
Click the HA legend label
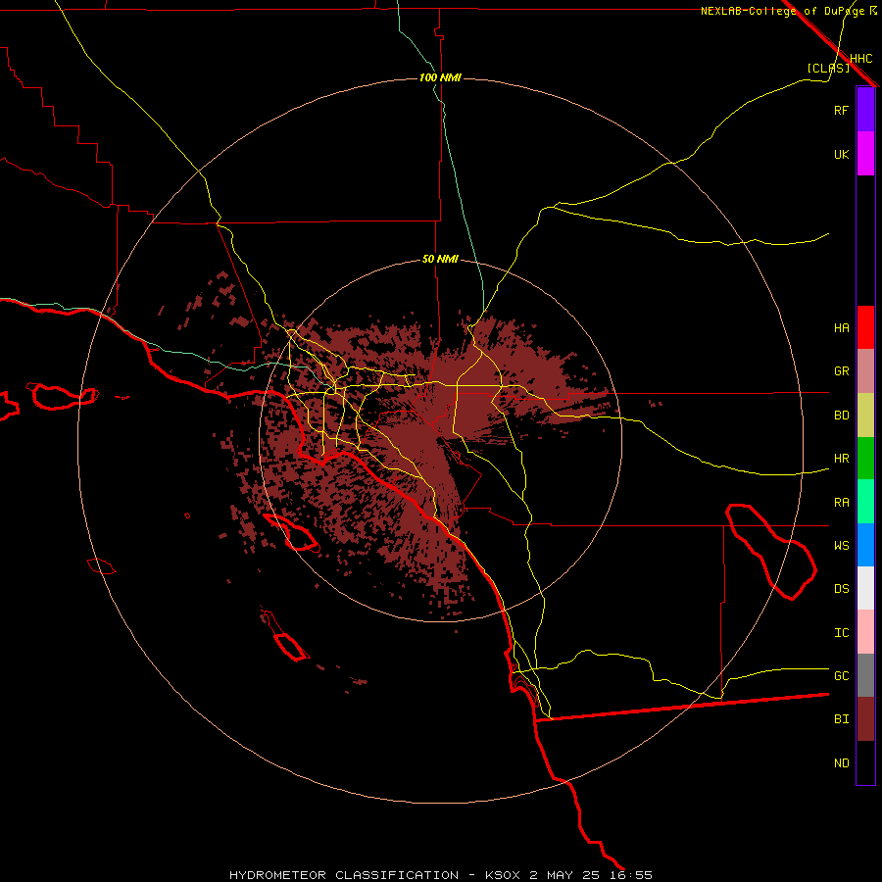841,327
